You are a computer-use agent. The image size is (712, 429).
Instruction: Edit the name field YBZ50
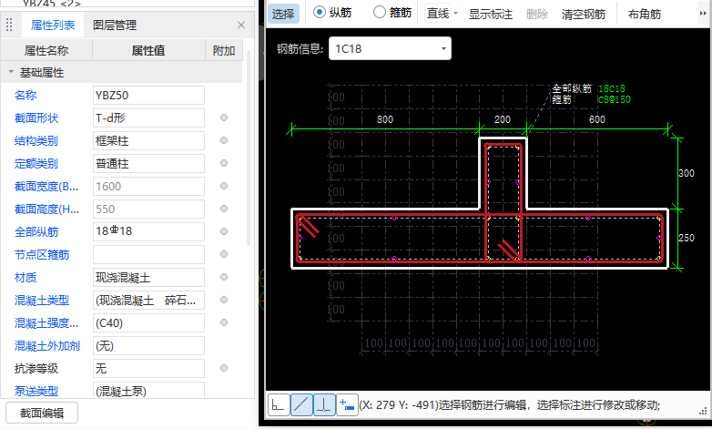point(148,95)
